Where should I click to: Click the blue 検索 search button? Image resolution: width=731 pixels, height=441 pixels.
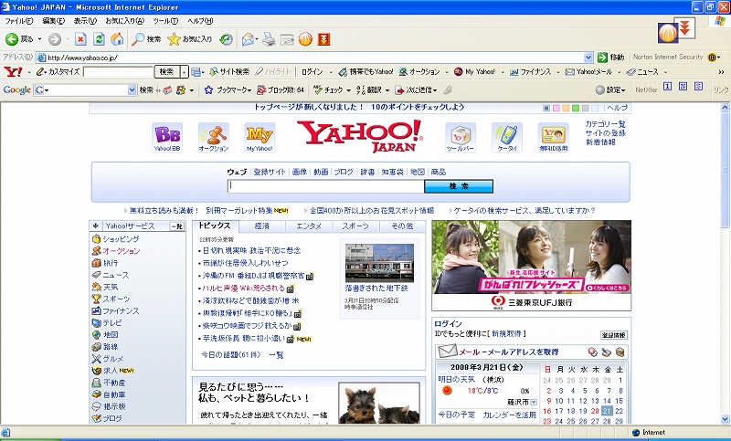pyautogui.click(x=459, y=186)
